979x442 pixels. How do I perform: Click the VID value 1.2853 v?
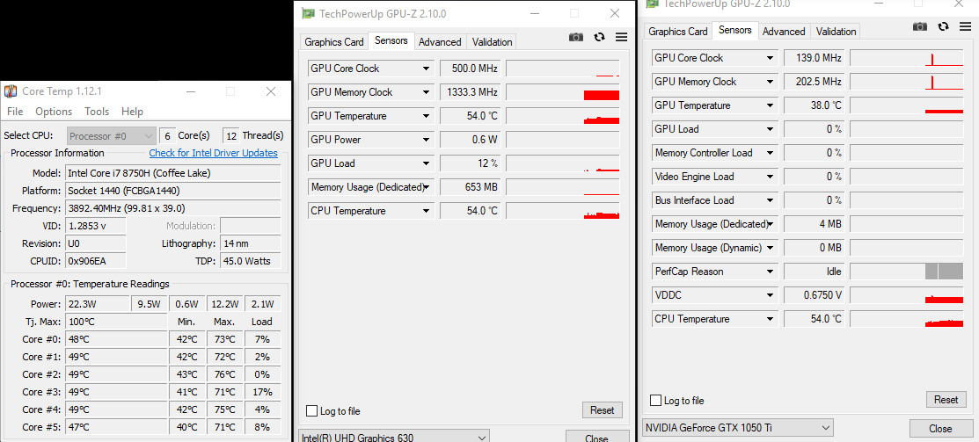[96, 226]
